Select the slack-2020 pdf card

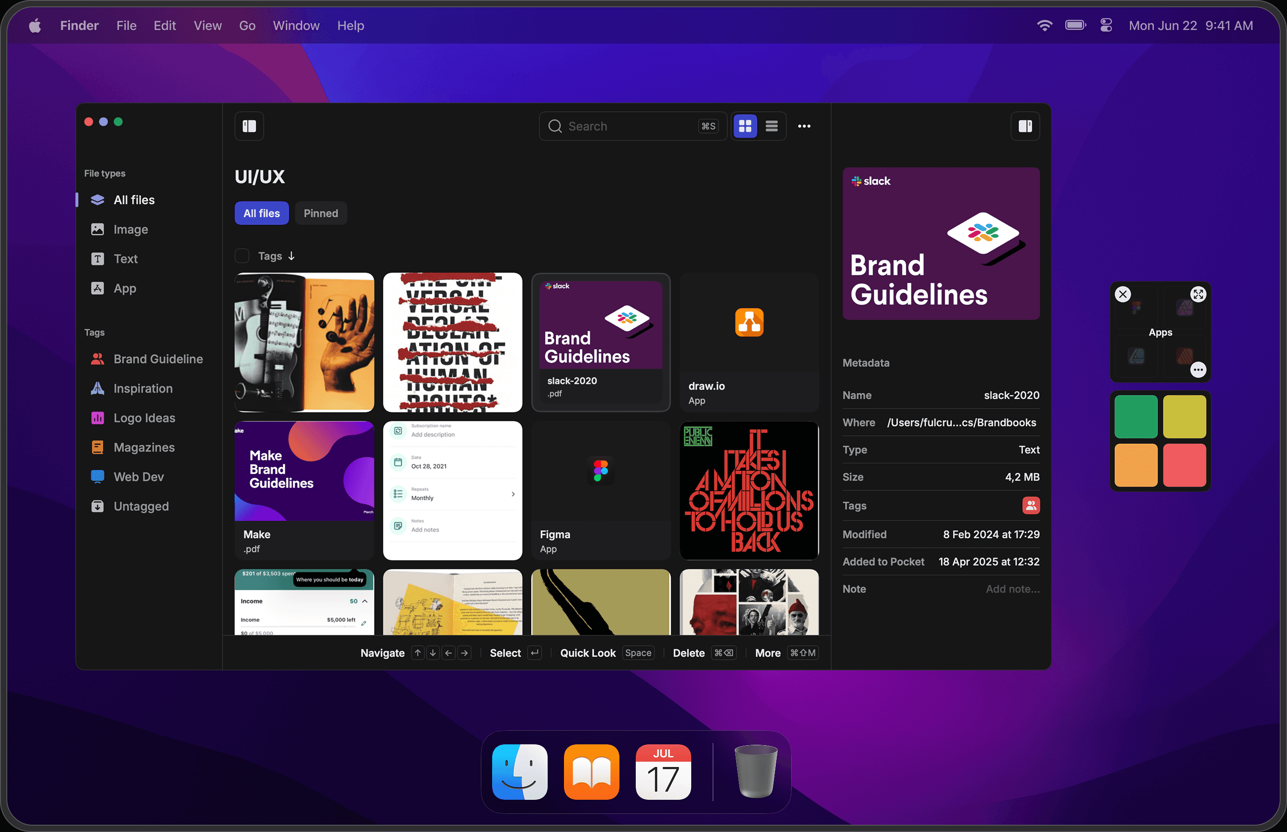pos(600,342)
